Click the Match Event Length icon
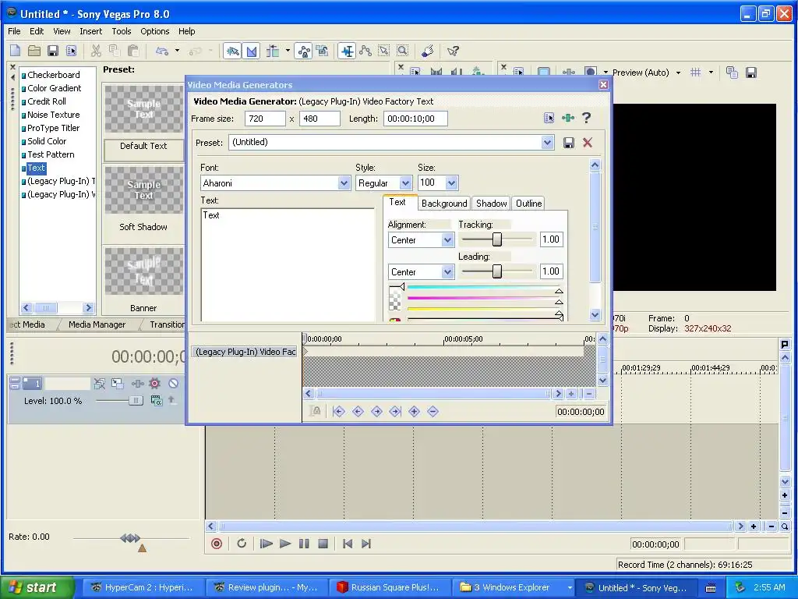 point(549,119)
